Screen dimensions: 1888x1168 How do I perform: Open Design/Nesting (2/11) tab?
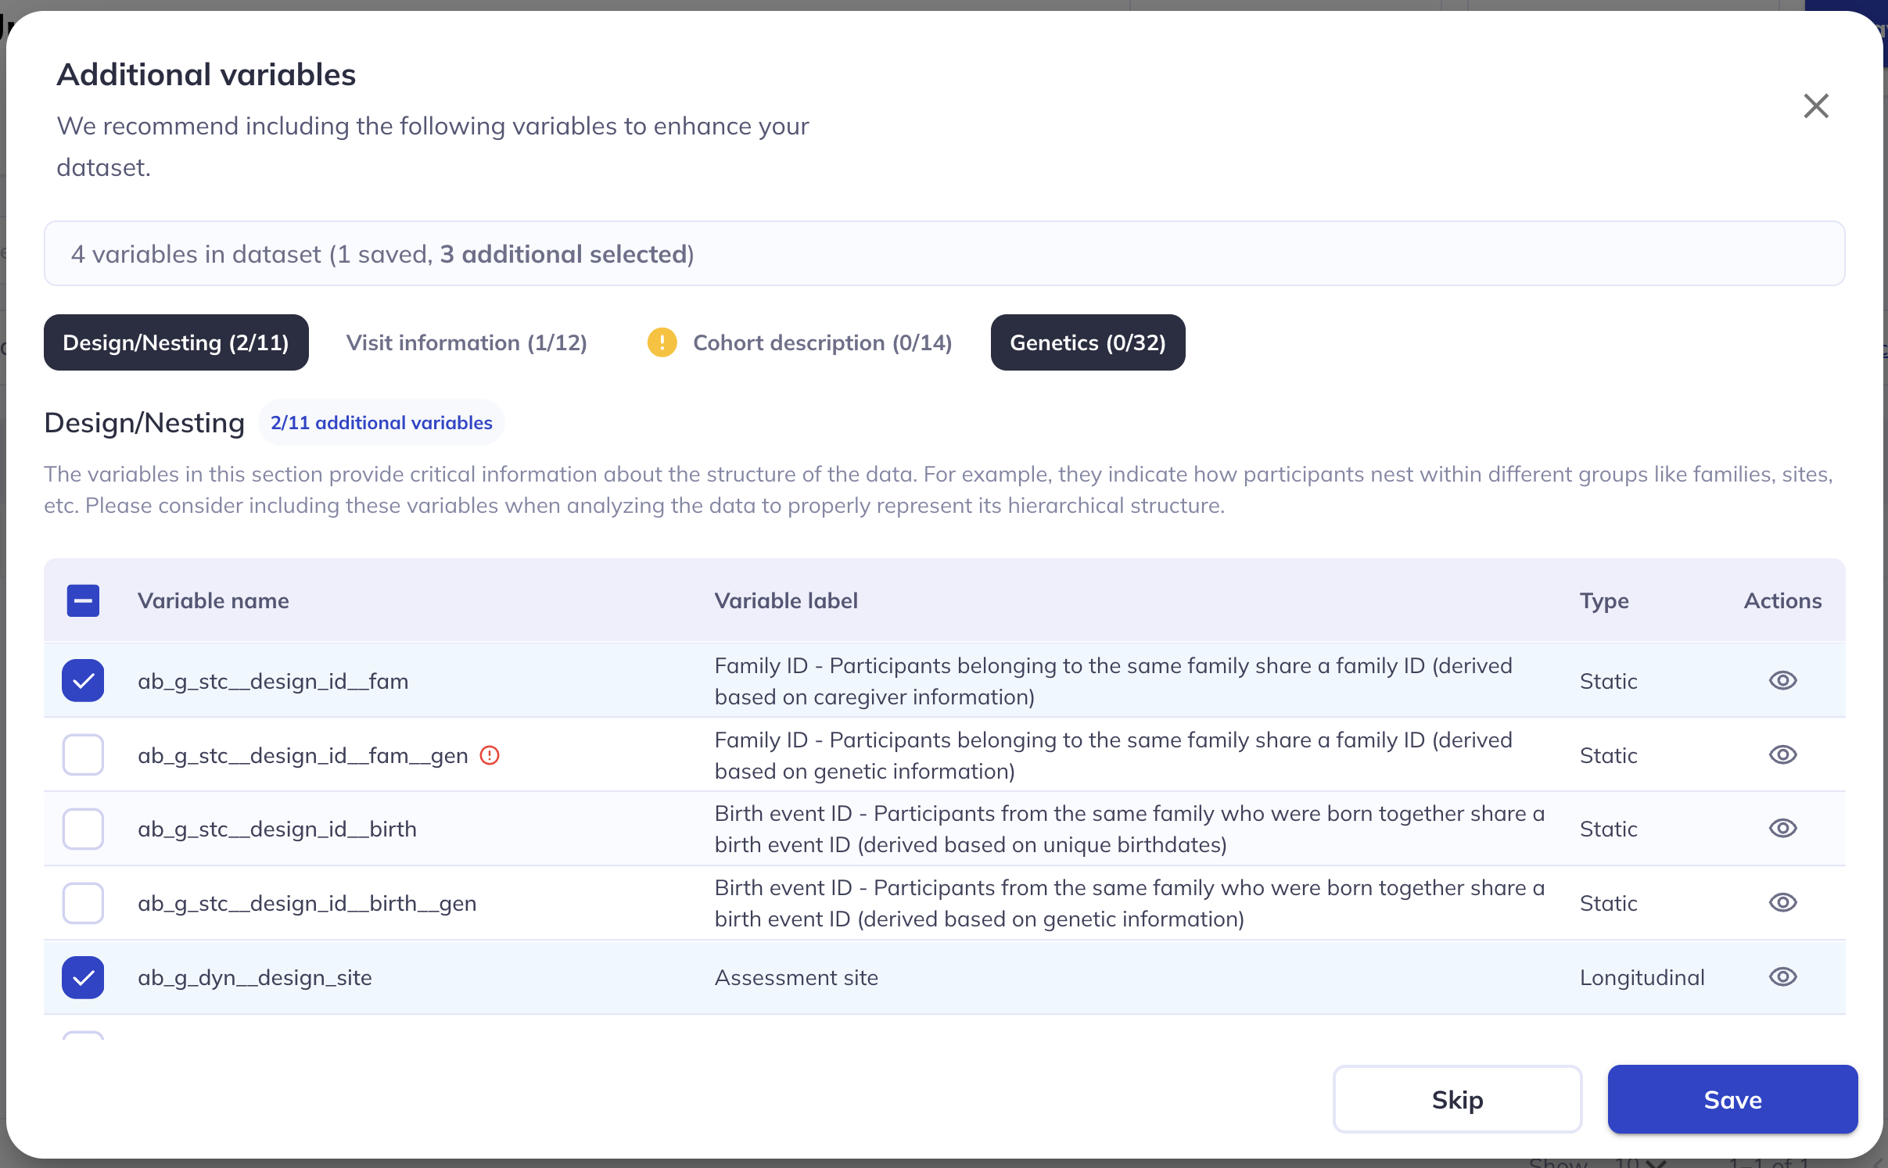[176, 342]
